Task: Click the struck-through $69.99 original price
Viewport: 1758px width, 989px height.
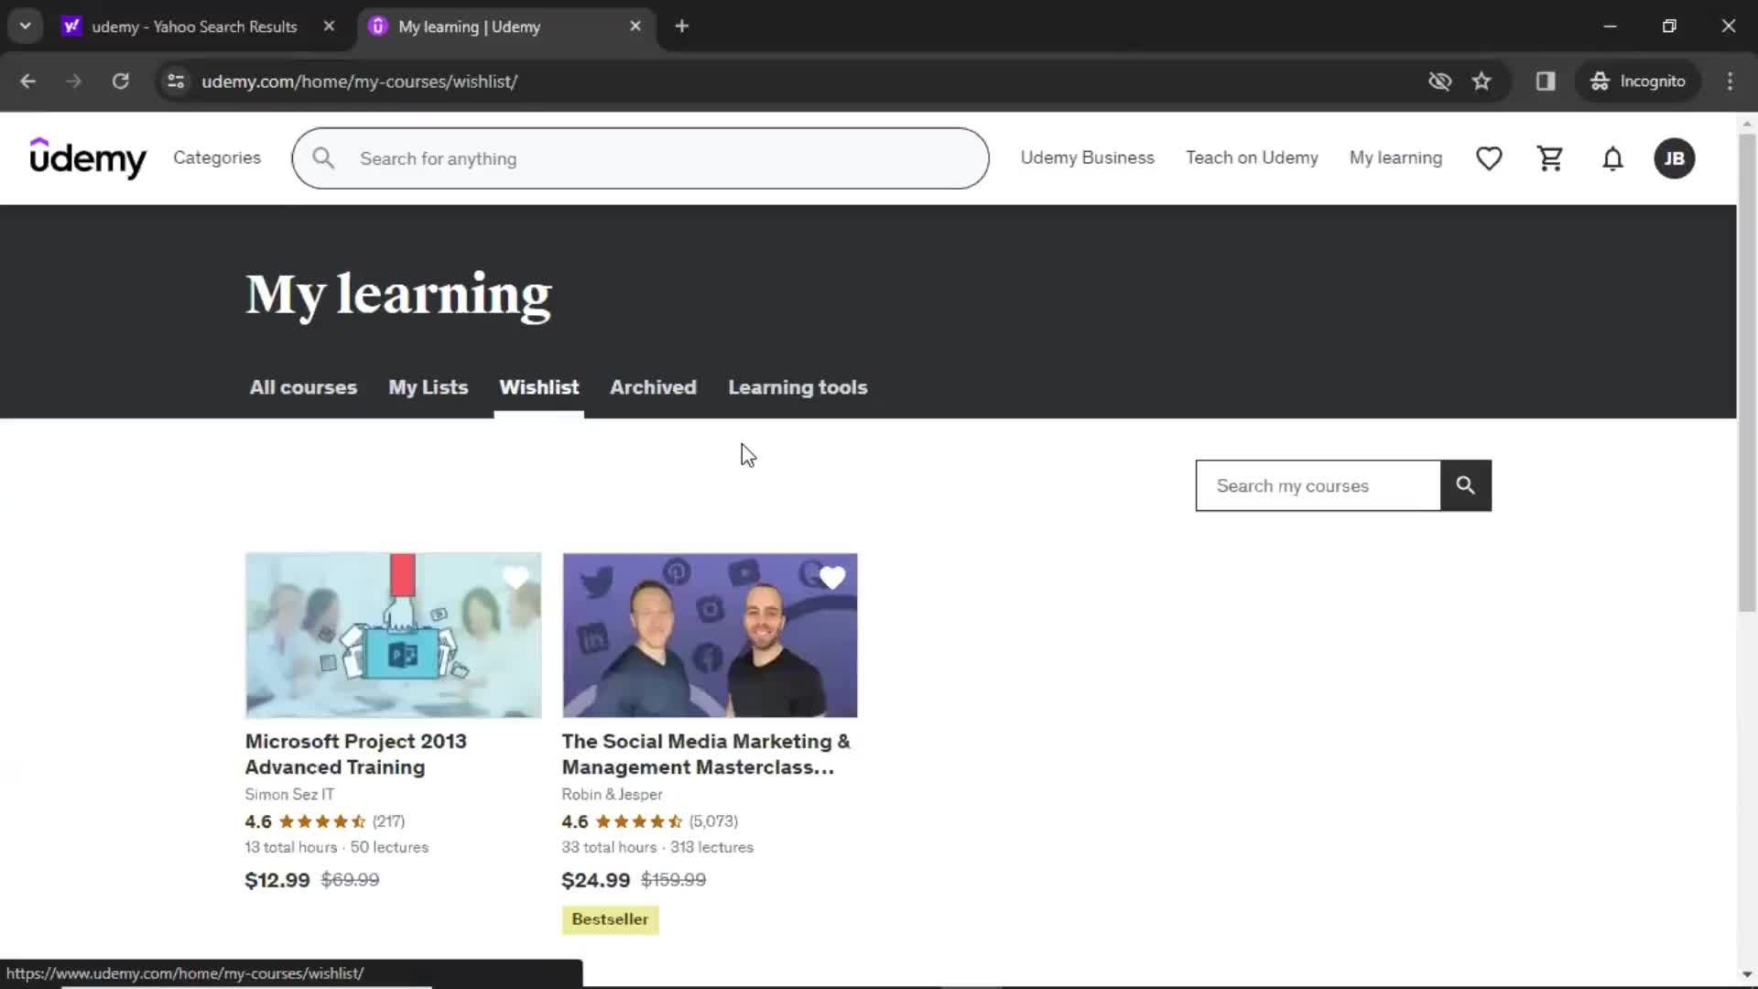Action: coord(350,880)
